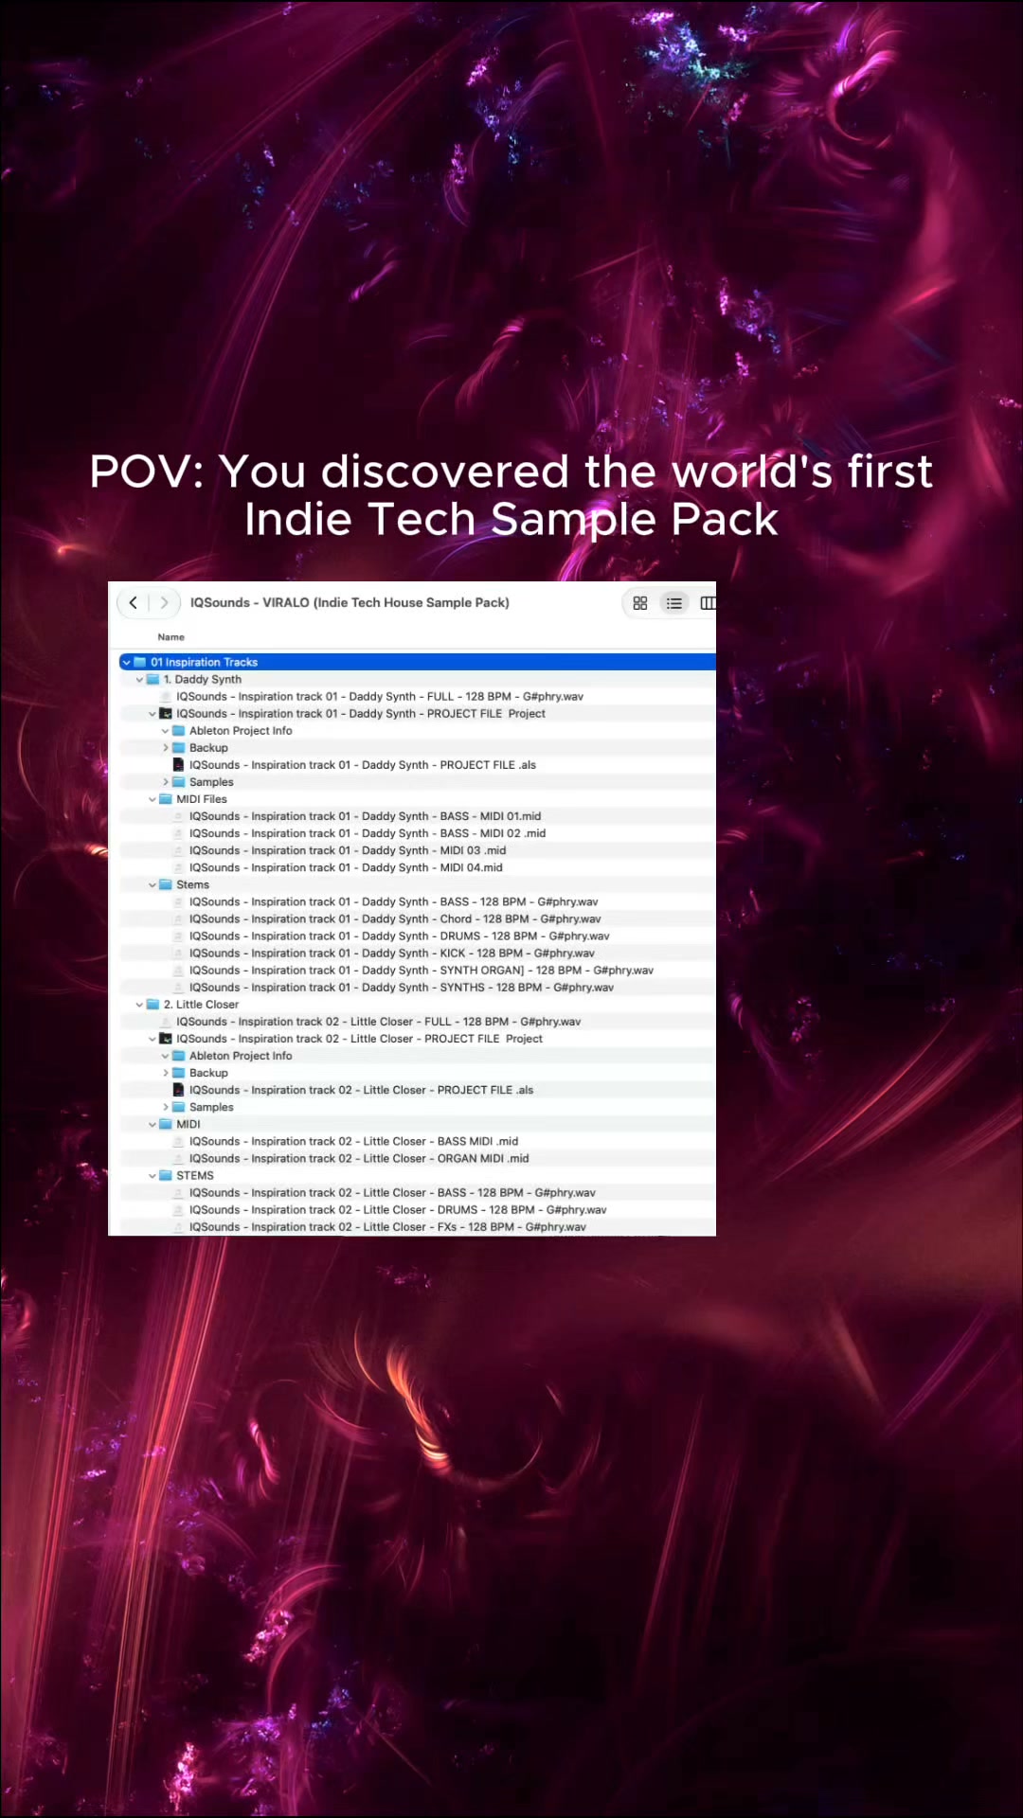
Task: Collapse the 2. Little Closer folder
Action: coord(139,1005)
